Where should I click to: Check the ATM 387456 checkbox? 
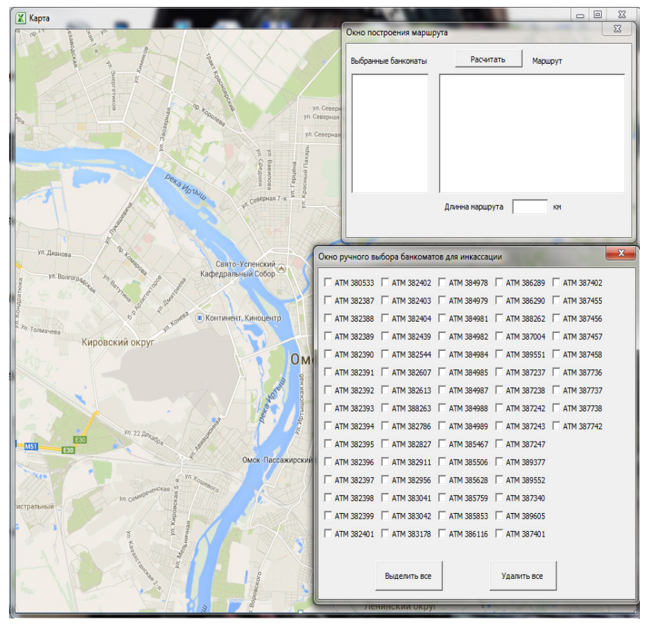(x=556, y=318)
